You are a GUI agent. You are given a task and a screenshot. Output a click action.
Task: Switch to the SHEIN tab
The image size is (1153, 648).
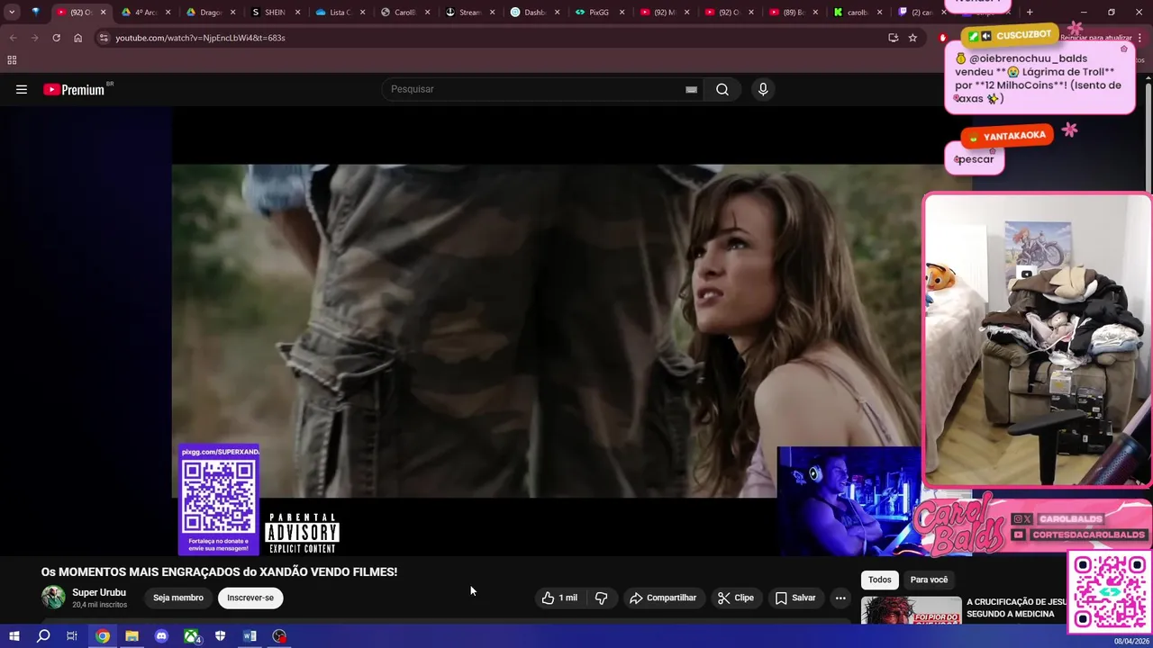(276, 13)
